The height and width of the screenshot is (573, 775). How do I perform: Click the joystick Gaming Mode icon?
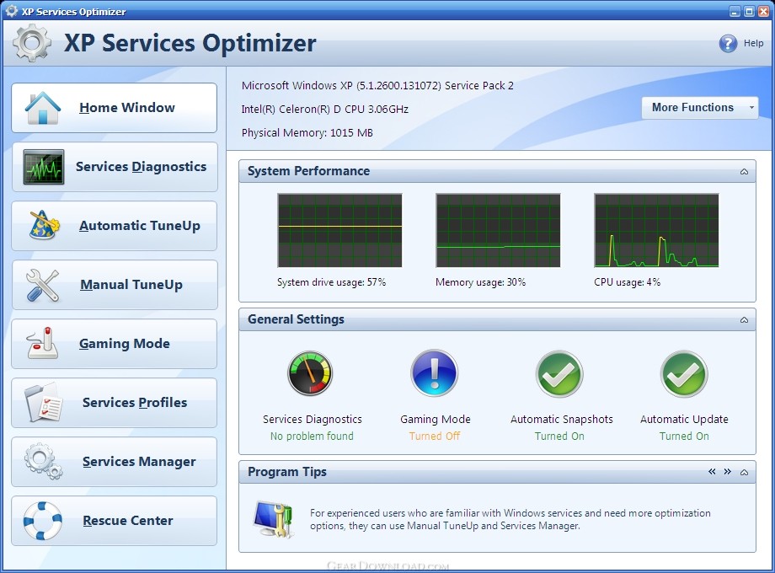click(42, 343)
